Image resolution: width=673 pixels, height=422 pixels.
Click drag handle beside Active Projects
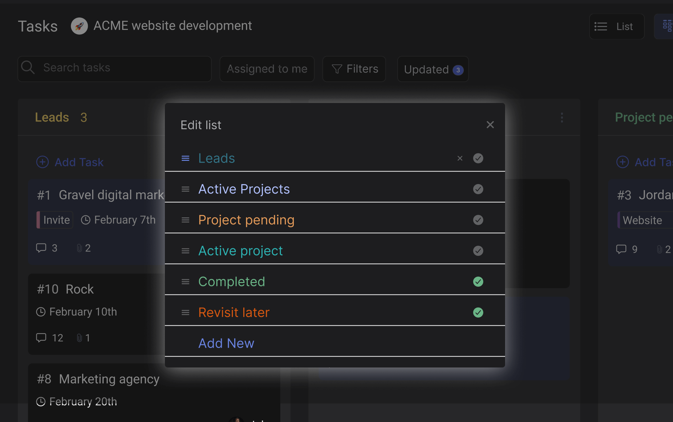click(x=185, y=189)
